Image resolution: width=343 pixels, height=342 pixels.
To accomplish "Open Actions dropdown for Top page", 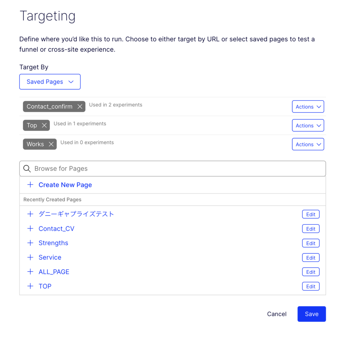I will click(x=308, y=125).
